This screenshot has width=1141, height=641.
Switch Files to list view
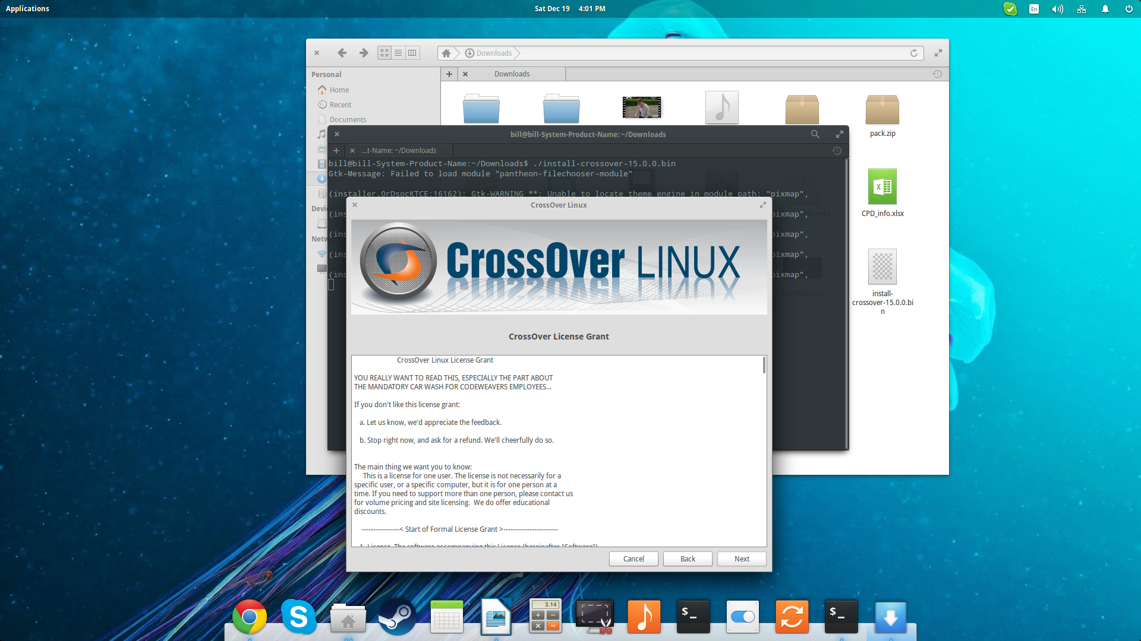pos(398,53)
